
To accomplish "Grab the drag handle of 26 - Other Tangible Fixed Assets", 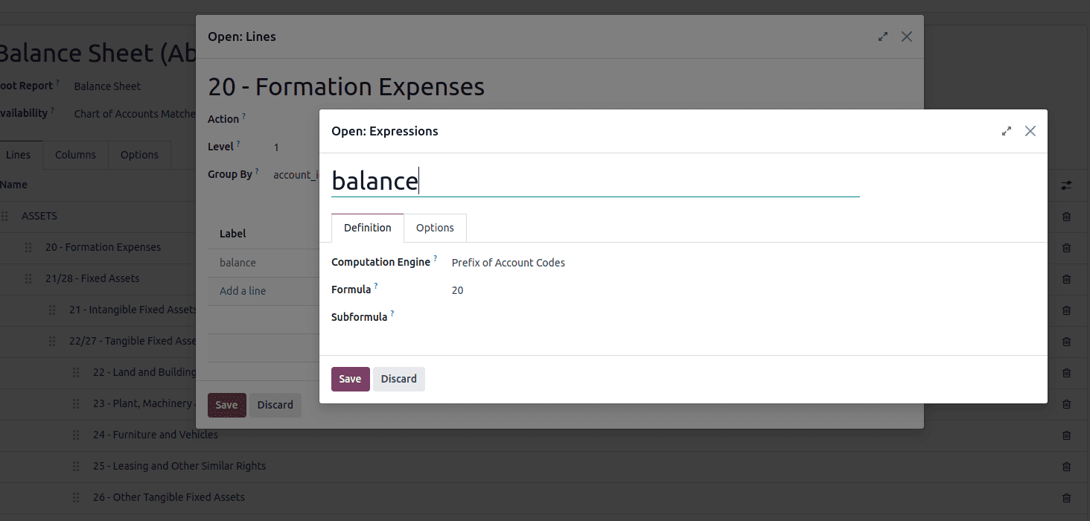I will 76,497.
